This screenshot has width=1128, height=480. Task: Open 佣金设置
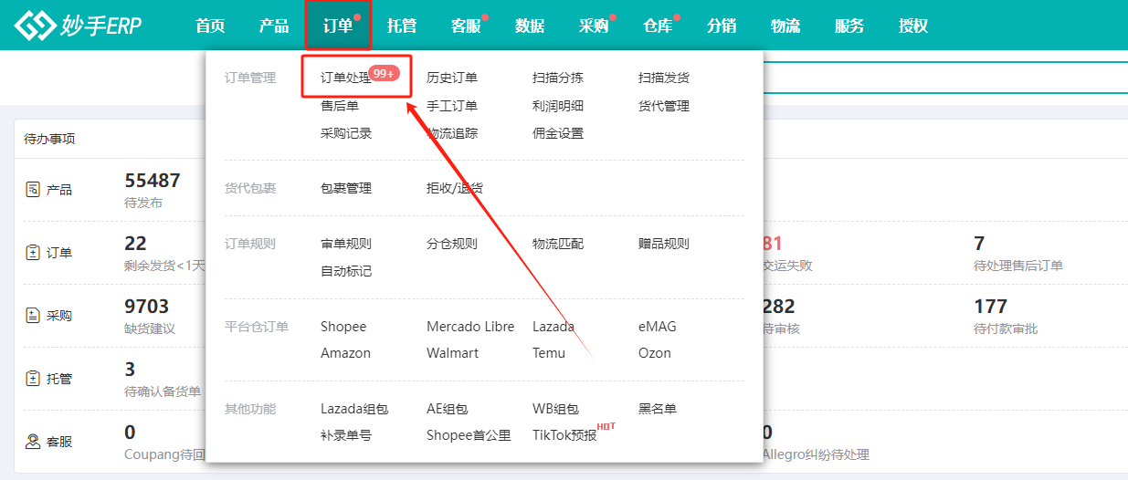558,133
